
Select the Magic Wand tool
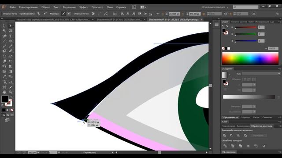pyautogui.click(x=4, y=31)
